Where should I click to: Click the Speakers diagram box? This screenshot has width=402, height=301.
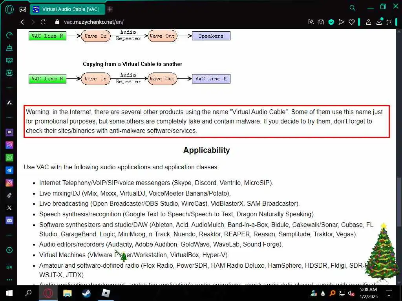pyautogui.click(x=211, y=36)
